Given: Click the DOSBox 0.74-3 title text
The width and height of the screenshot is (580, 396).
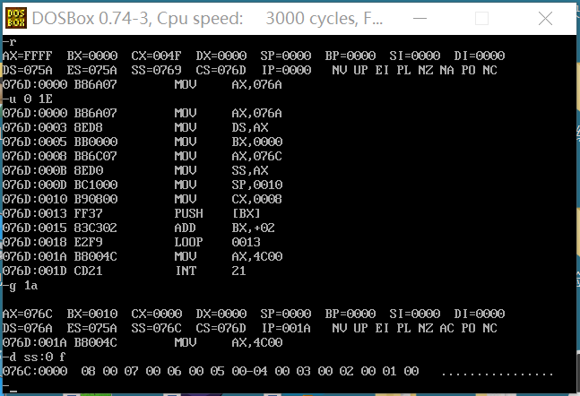Looking at the screenshot, I should 207,18.
